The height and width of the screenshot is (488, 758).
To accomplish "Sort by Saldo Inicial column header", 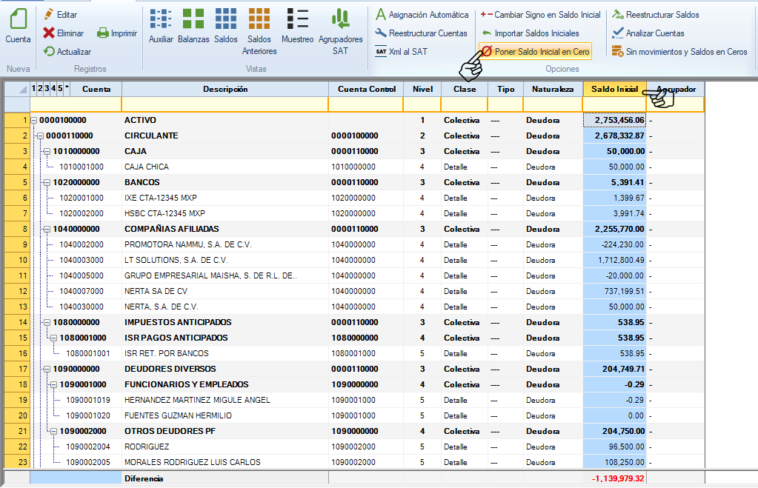I will point(614,89).
